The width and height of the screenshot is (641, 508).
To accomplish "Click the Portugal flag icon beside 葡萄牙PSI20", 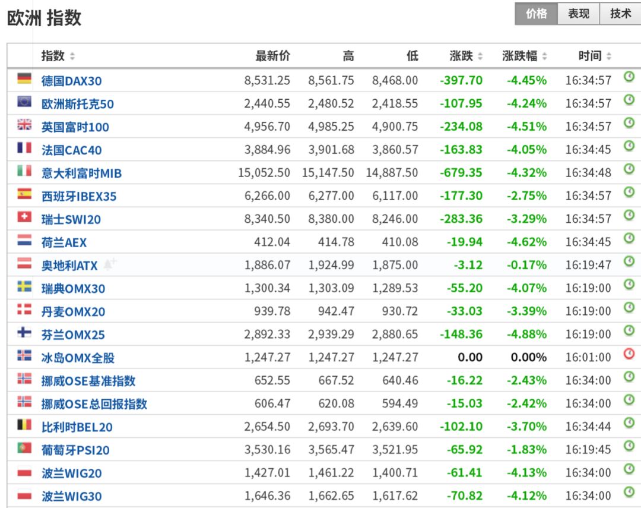I will [24, 449].
